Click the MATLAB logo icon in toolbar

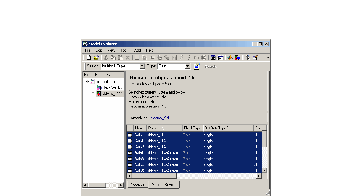click(230, 58)
